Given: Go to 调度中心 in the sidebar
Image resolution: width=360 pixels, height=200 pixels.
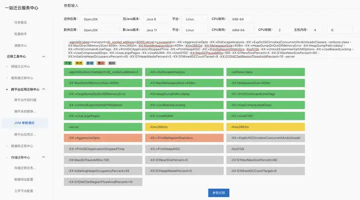Looking at the screenshot, I should [x=20, y=45].
